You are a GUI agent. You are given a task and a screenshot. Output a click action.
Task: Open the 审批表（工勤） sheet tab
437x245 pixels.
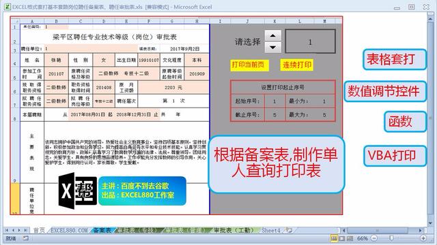pos(234,230)
